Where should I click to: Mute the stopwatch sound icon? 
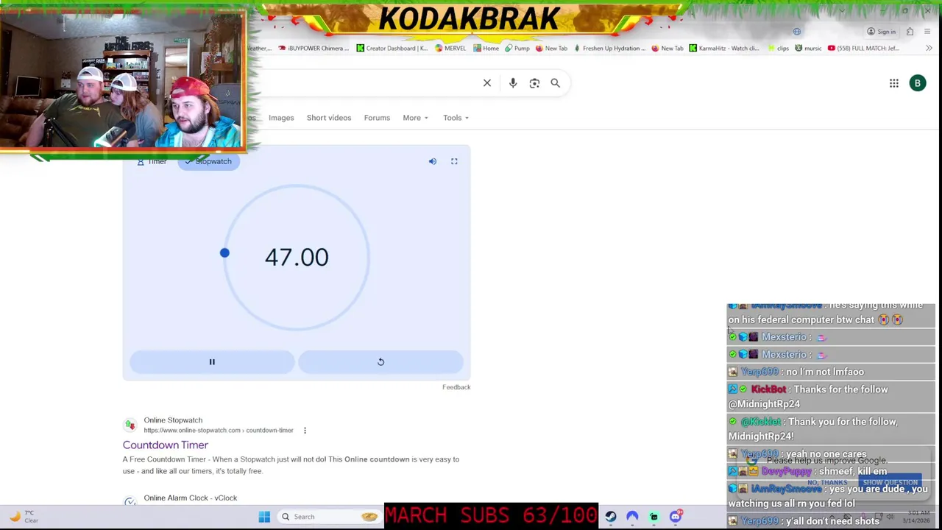coord(433,161)
